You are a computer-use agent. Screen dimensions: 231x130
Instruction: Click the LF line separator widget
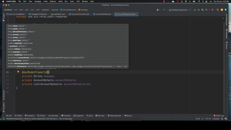[202, 119]
